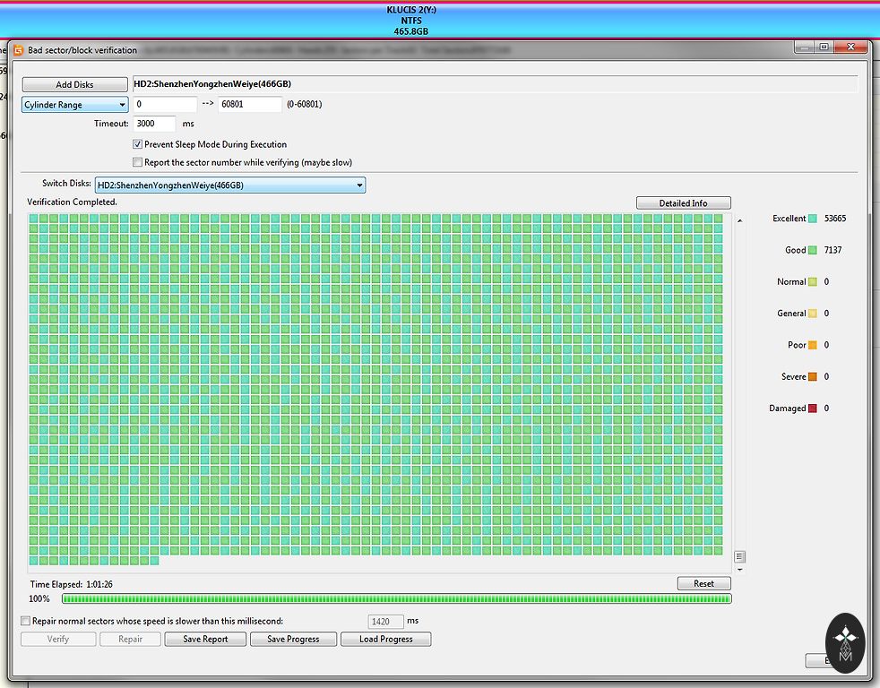Enable Repair normal sectors slower than threshold
Image resolution: width=880 pixels, height=688 pixels.
tap(25, 620)
